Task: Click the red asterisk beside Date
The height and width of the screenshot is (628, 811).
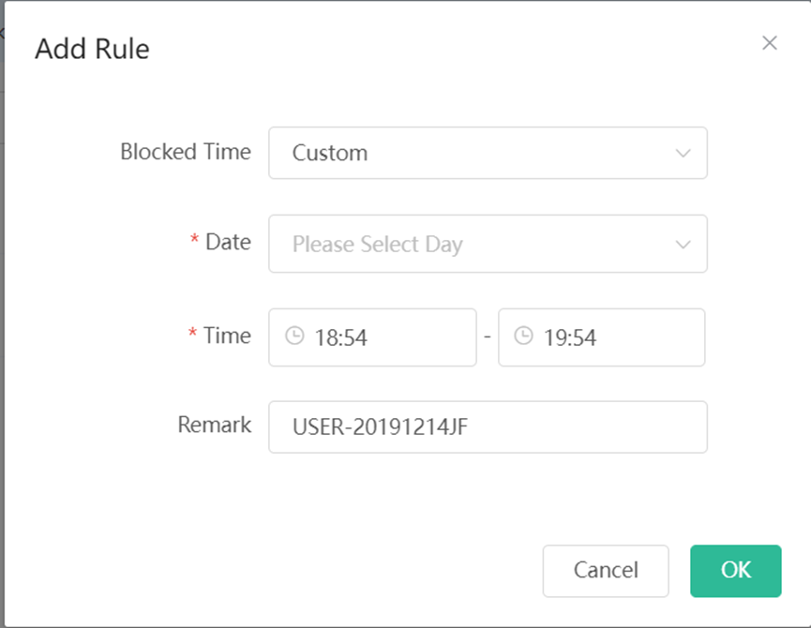Action: coord(194,239)
